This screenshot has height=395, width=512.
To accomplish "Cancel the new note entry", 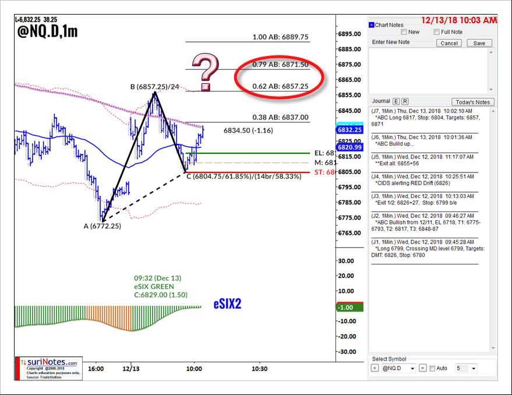I will coord(449,43).
